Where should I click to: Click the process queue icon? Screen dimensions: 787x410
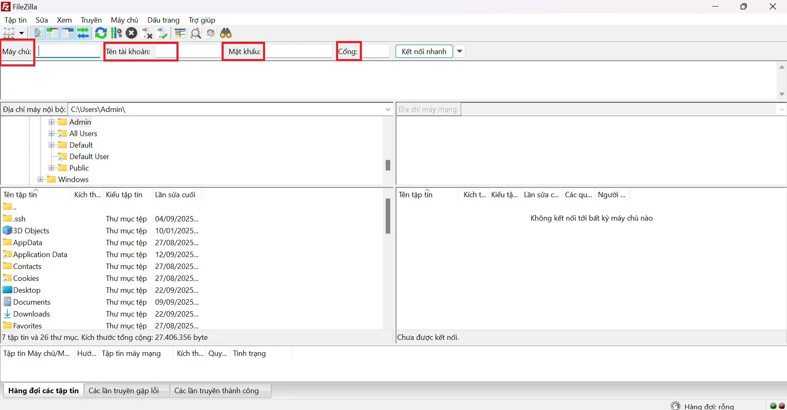pos(117,33)
